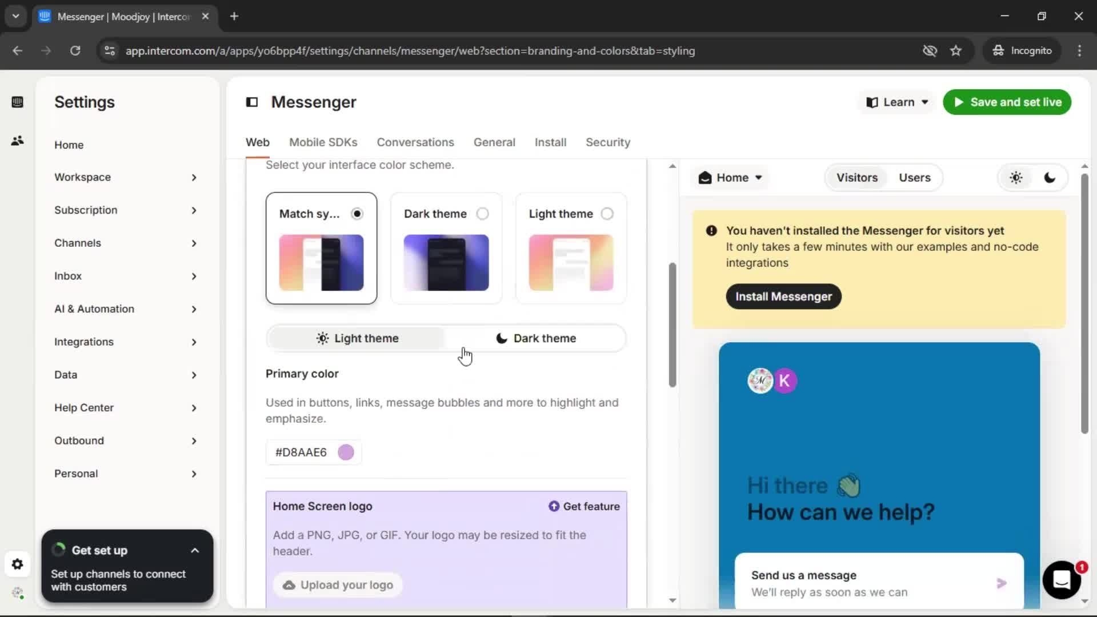Click the Incognito indicator
The width and height of the screenshot is (1097, 617).
(1022, 51)
